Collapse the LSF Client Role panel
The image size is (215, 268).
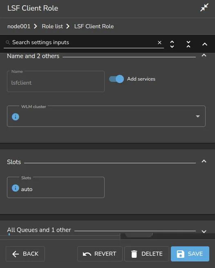tap(204, 7)
